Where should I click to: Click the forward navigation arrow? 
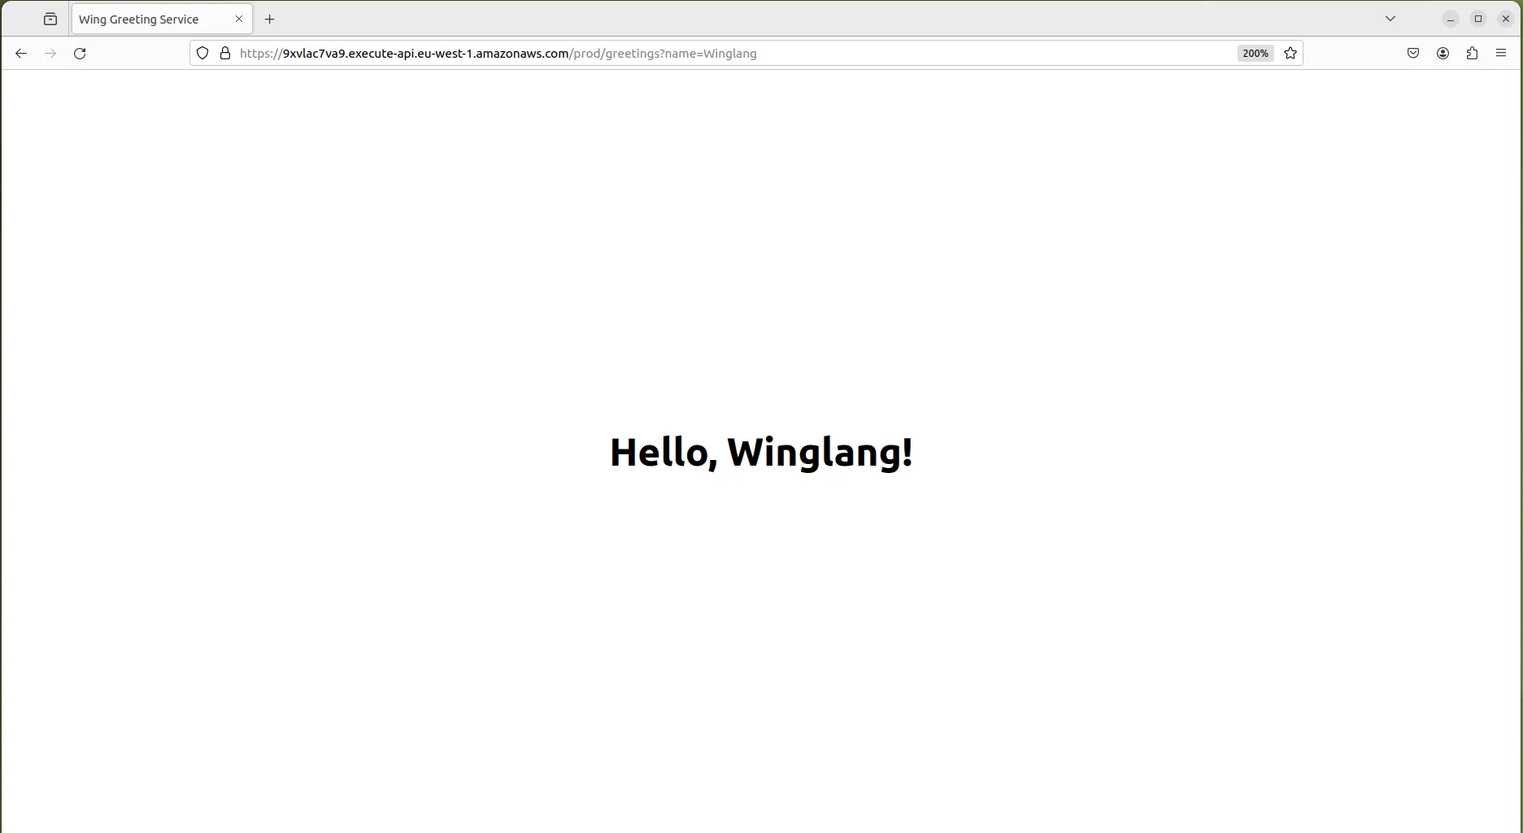[x=50, y=54]
